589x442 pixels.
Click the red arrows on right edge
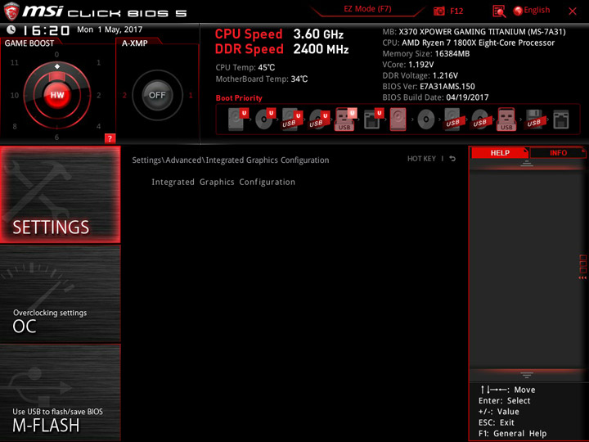point(582,277)
